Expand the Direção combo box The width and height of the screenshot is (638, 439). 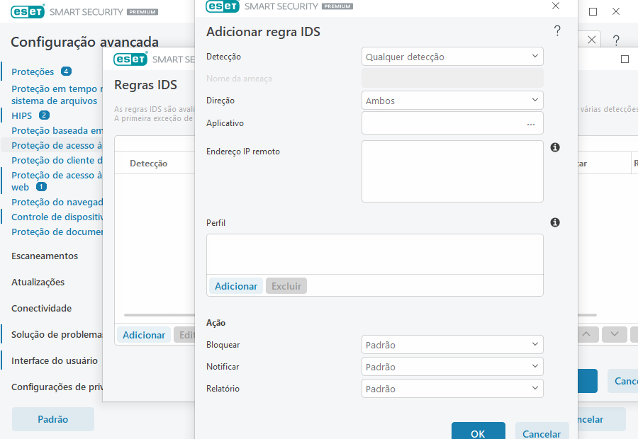tap(452, 101)
